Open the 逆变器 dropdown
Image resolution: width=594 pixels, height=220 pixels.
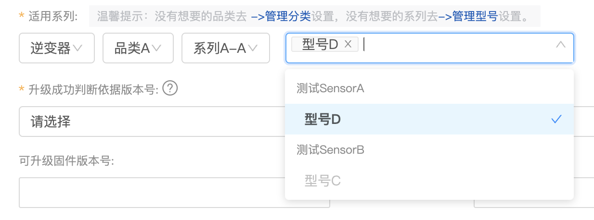point(56,48)
